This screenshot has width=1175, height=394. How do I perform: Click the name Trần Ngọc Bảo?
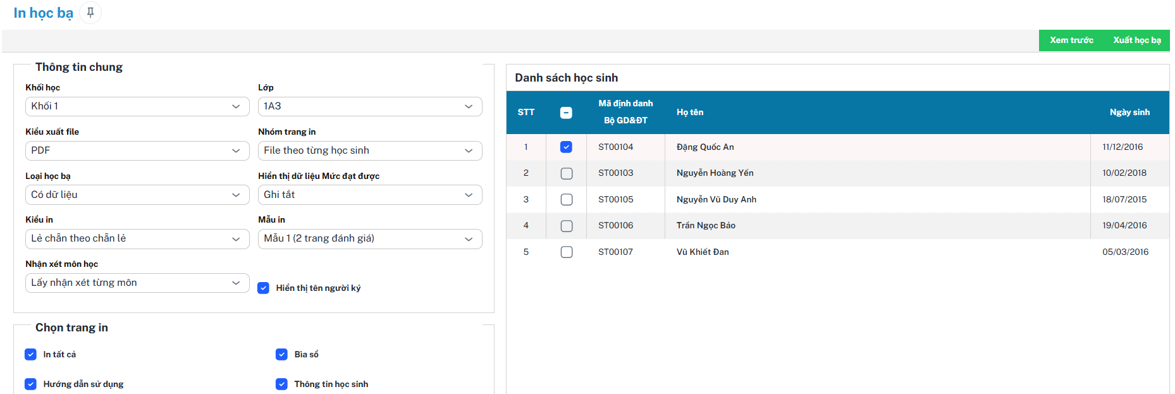(x=706, y=225)
